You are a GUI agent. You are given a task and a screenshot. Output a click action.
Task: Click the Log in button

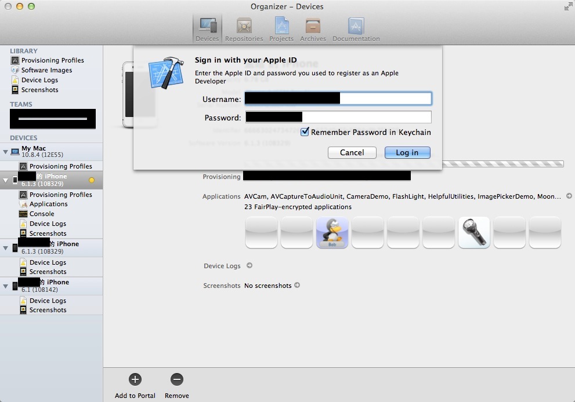(407, 153)
